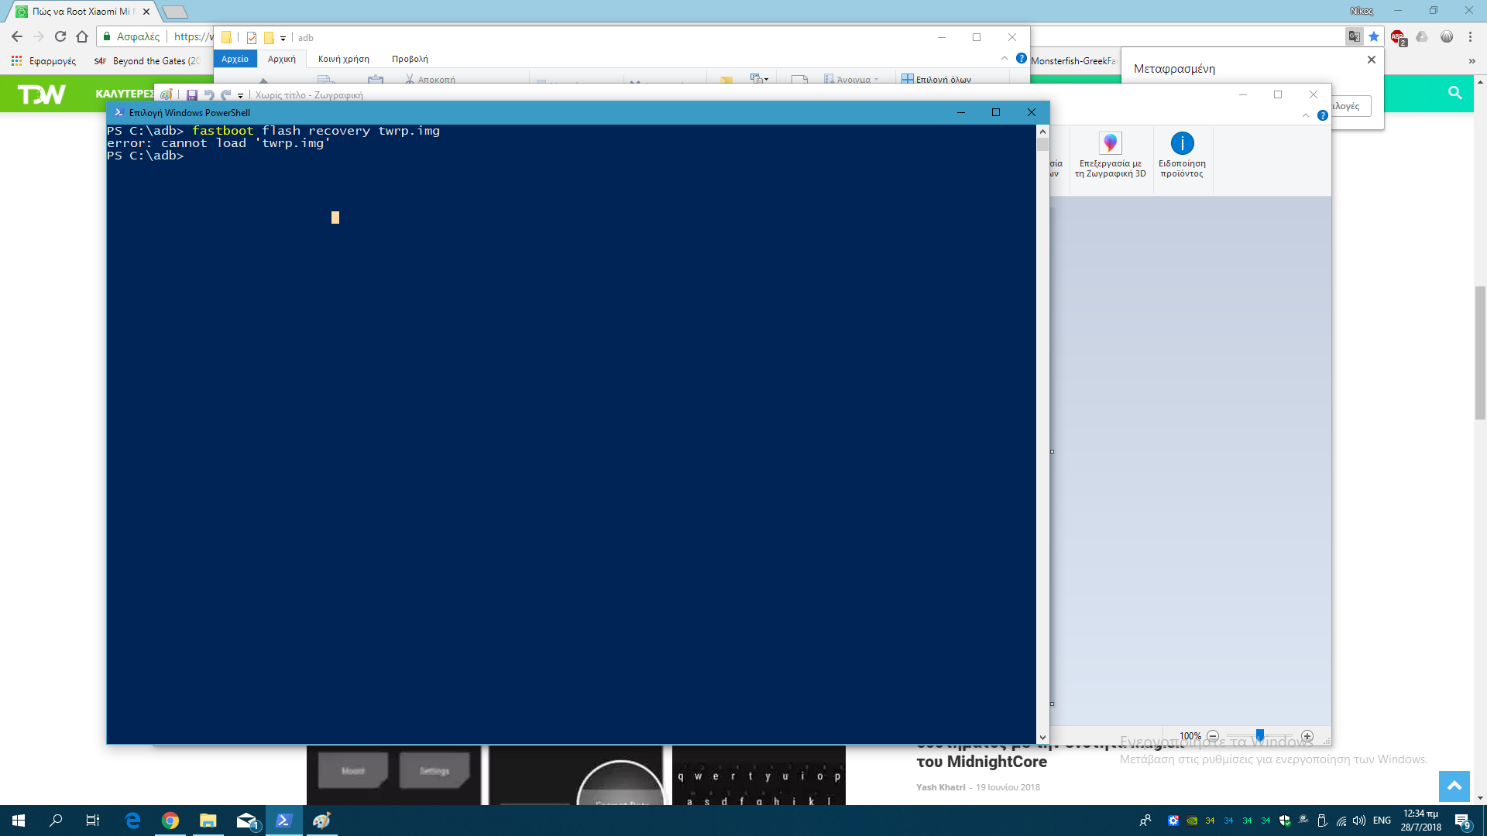Click the Paint save icon in the quick access toolbar
The width and height of the screenshot is (1487, 836).
point(191,95)
